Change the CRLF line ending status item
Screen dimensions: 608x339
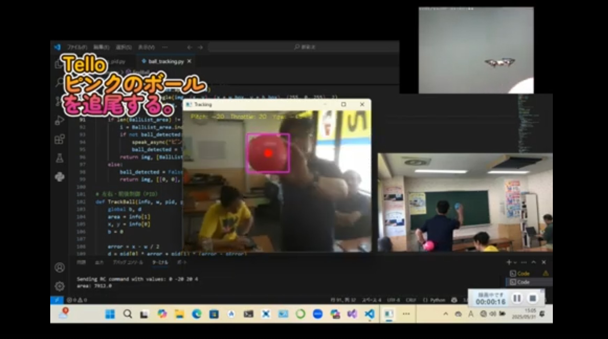tap(411, 300)
